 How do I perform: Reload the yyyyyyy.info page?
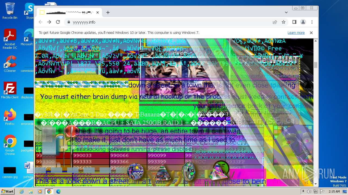(x=58, y=22)
